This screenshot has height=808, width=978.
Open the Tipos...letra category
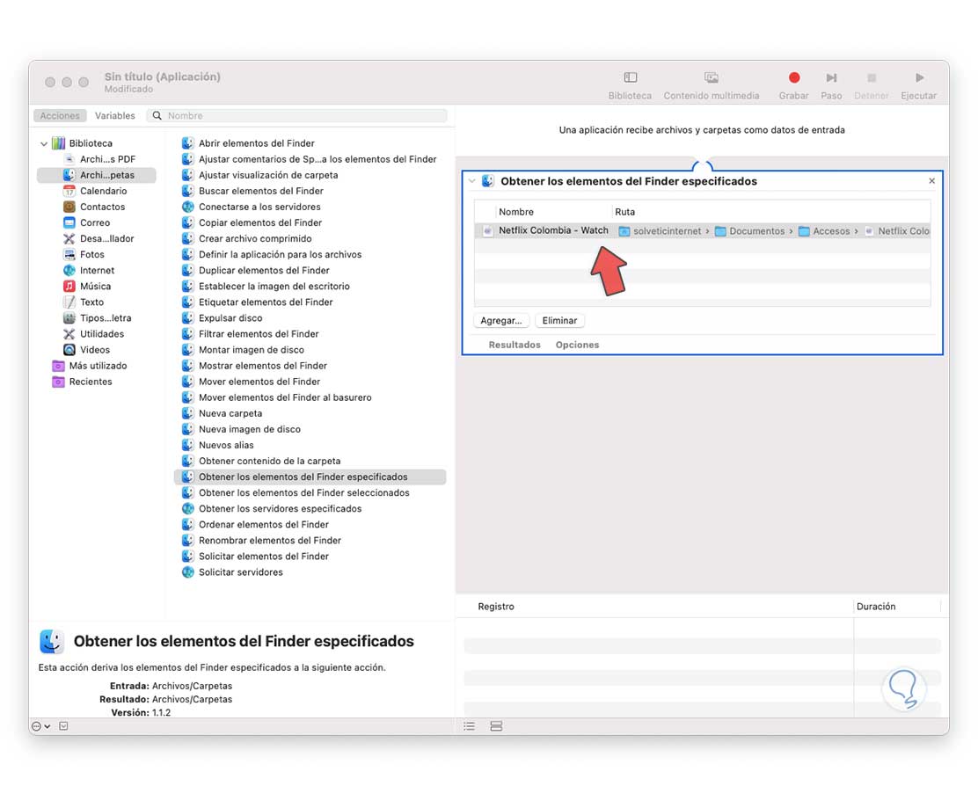[x=98, y=318]
